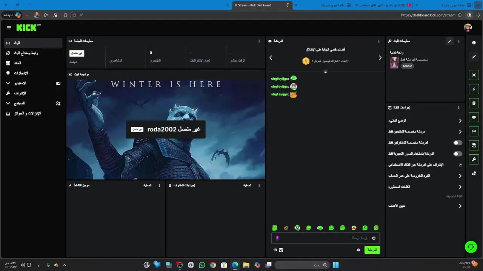This screenshot has height=271, width=483.
Task: Edit stream info with the panel's pencil button
Action: tap(449, 41)
